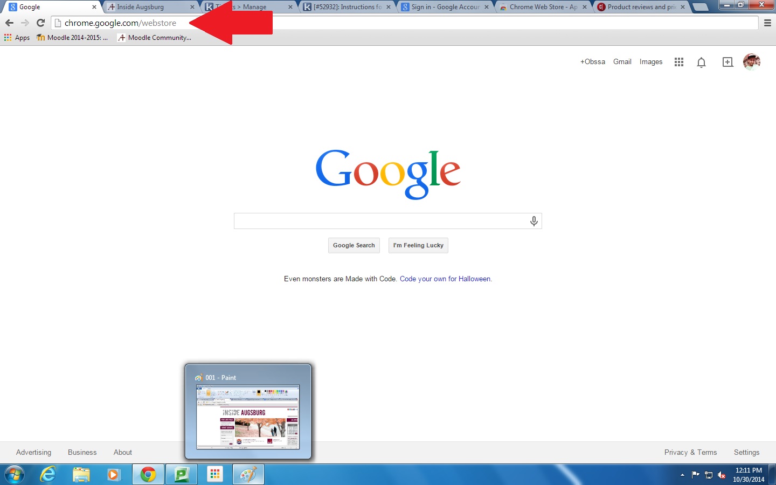The width and height of the screenshot is (776, 485).
Task: Click the Share plus-box icon
Action: (727, 62)
